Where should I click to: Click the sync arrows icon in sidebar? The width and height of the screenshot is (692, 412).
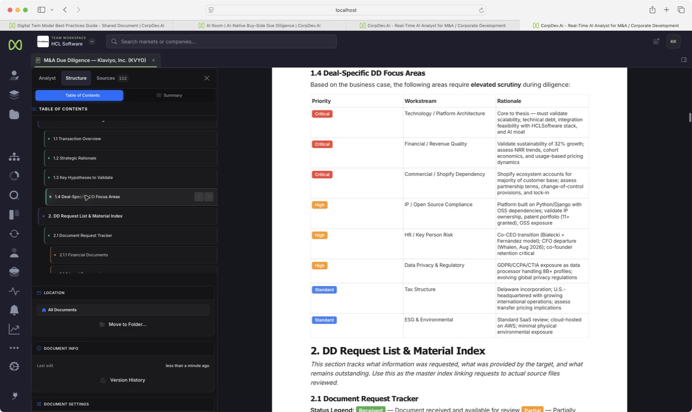[14, 234]
